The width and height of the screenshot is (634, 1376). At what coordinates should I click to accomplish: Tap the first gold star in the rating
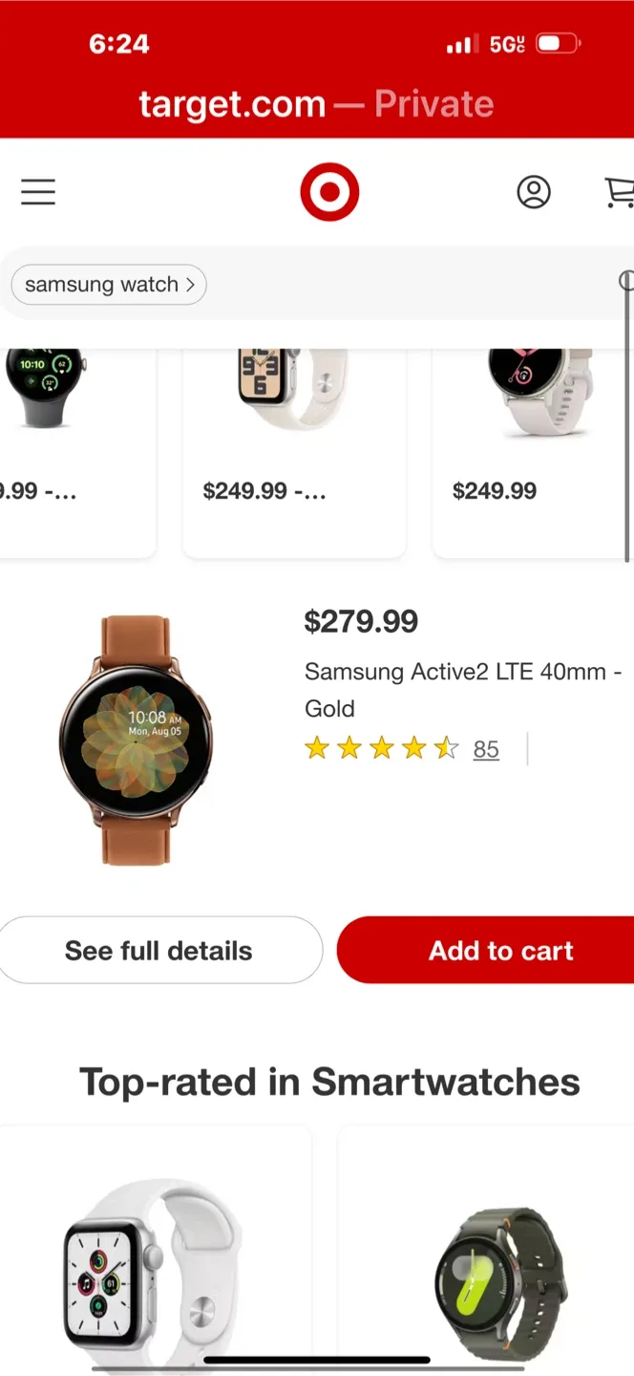coord(316,749)
